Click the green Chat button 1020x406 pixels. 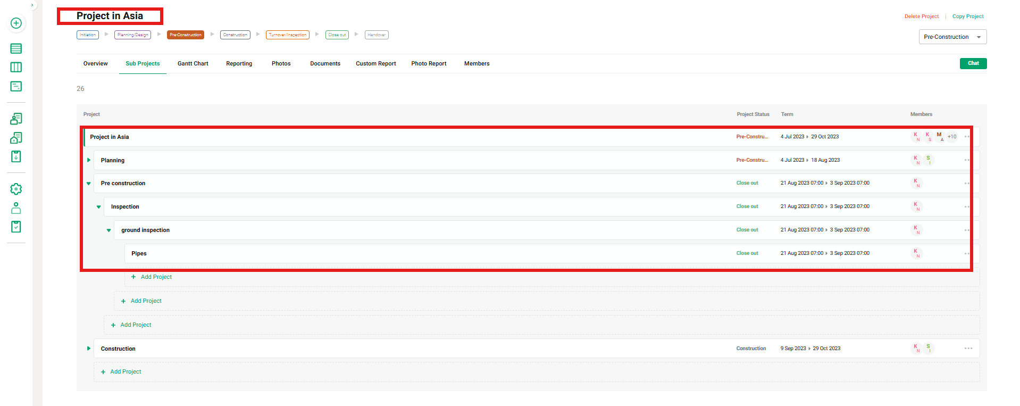click(973, 63)
